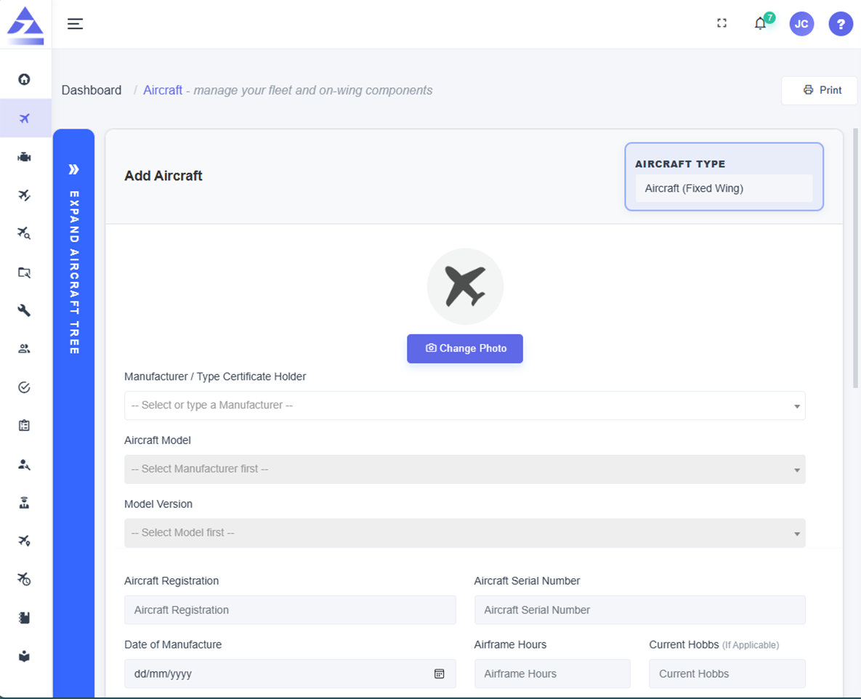Click the aircraft photo placeholder thumbnail
Viewport: 861px width, 699px height.
pyautogui.click(x=465, y=286)
